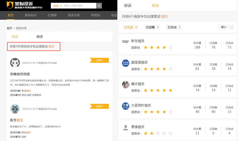
Task: Click the empty fifth star of 大麦微针植发
Action: pos(170,112)
